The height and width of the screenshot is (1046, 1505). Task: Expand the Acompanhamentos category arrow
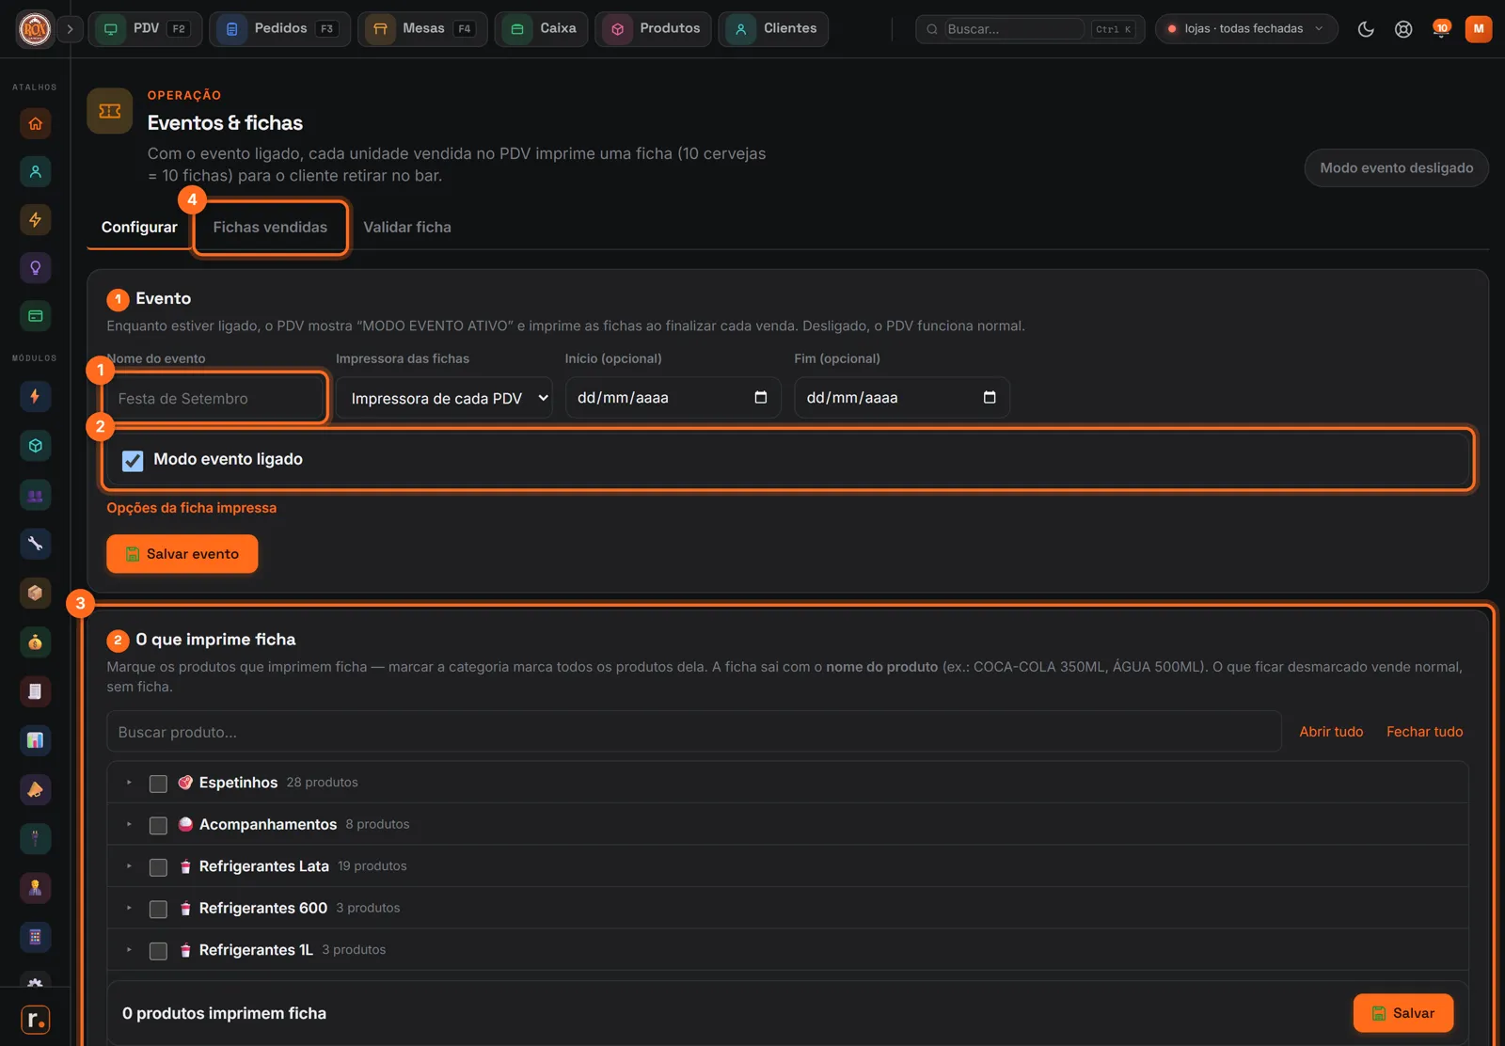pos(129,824)
